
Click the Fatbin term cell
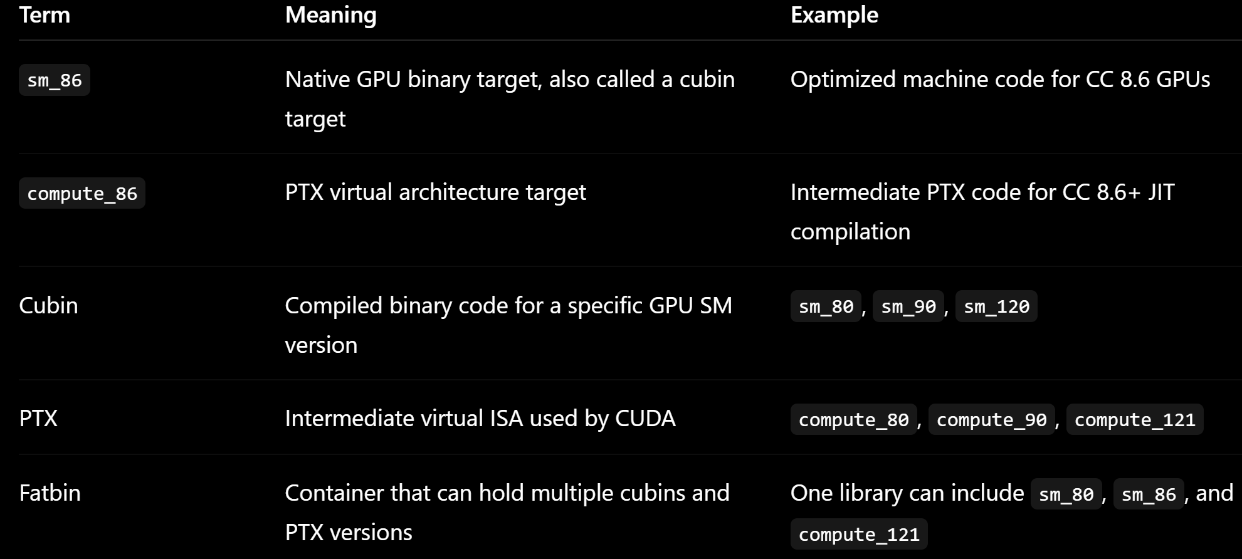[x=50, y=493]
